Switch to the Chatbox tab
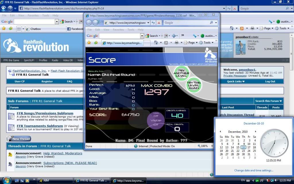 point(36,29)
